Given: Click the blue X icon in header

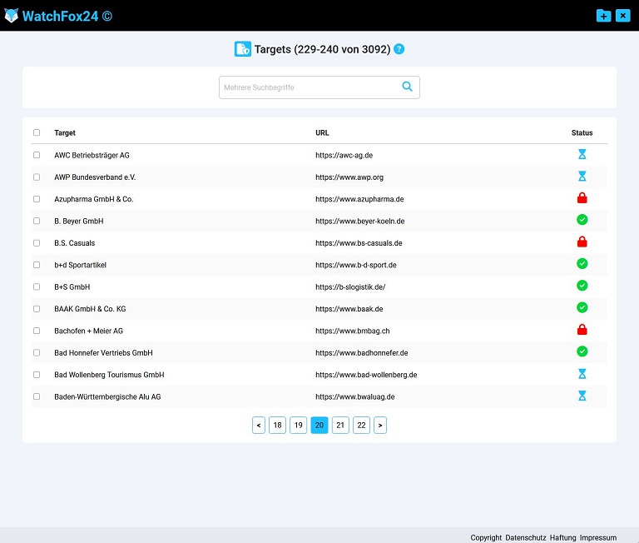Looking at the screenshot, I should tap(622, 16).
